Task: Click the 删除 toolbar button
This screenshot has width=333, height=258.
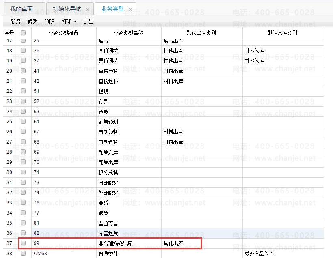Action: click(50, 21)
